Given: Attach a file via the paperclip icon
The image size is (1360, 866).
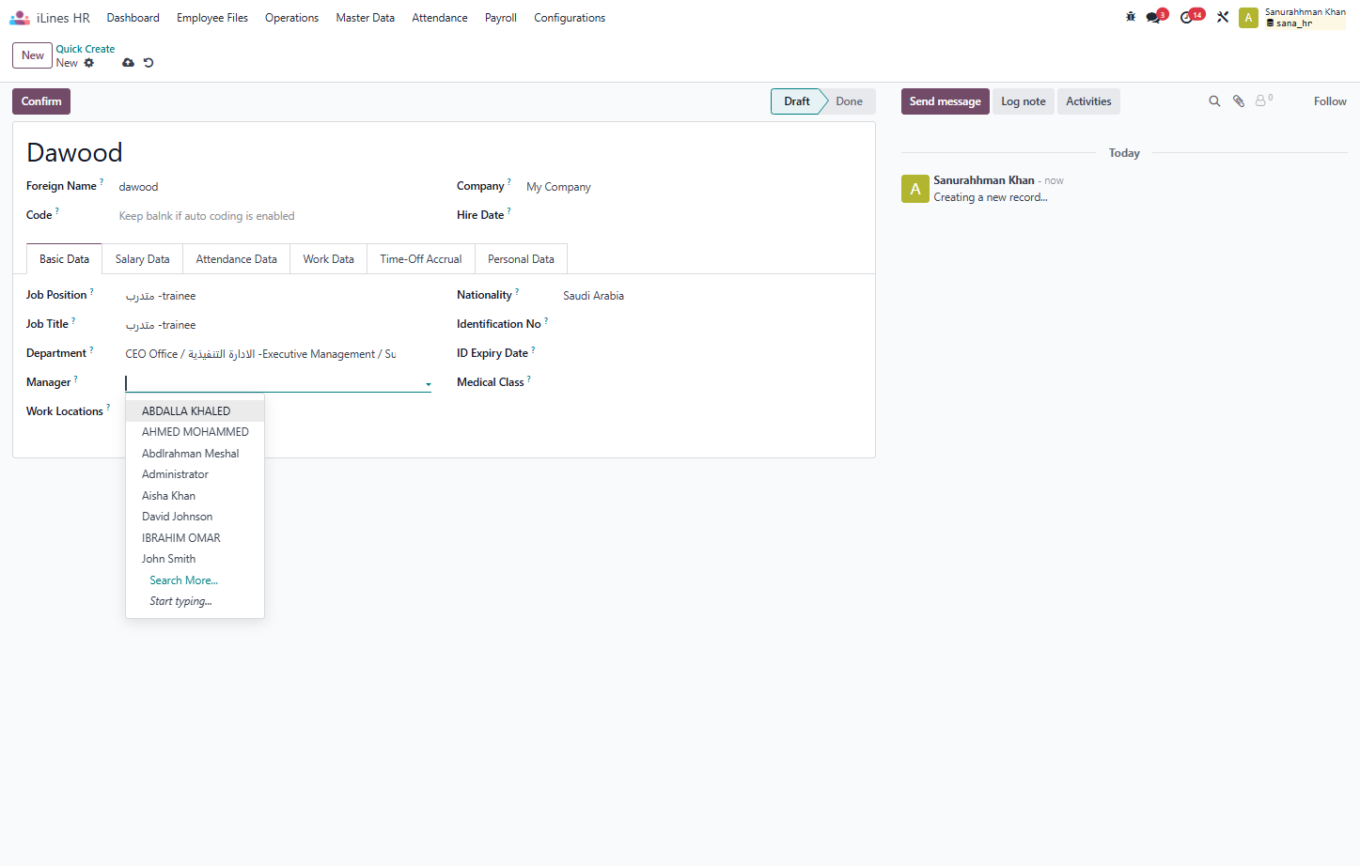Looking at the screenshot, I should [1239, 101].
